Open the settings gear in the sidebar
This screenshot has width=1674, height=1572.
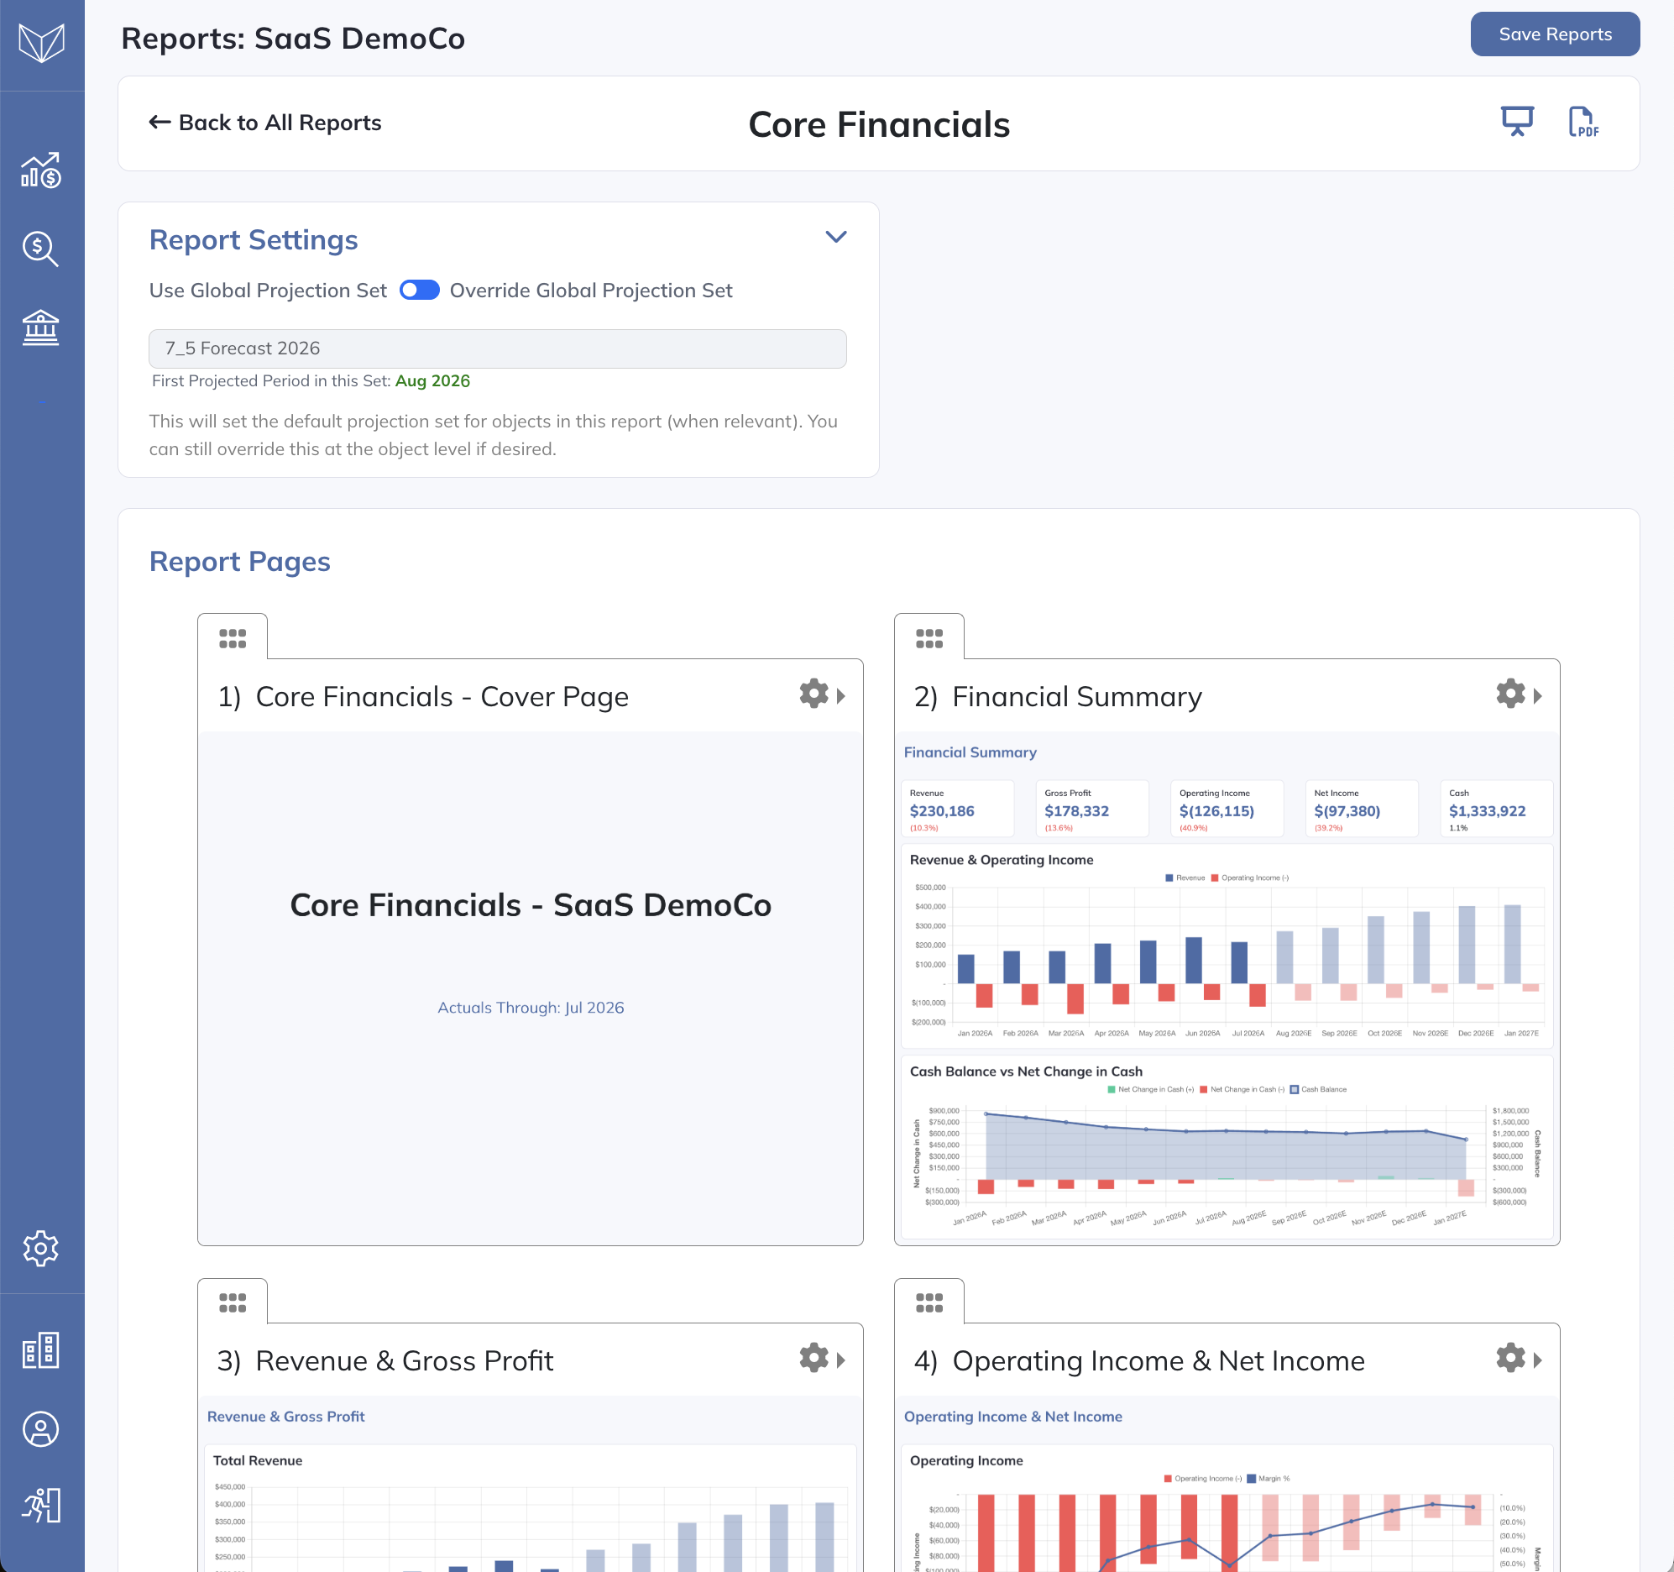(40, 1248)
